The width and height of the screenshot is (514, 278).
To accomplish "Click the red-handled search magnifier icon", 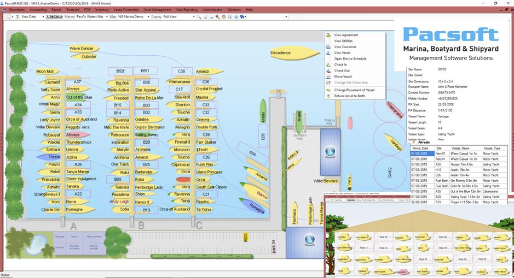I will coord(218,17).
